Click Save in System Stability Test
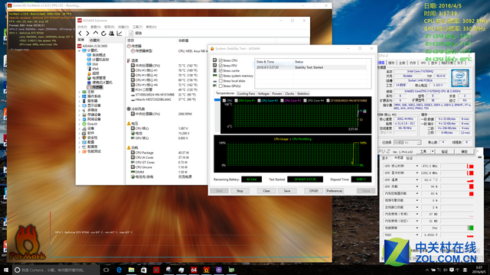 click(x=287, y=191)
